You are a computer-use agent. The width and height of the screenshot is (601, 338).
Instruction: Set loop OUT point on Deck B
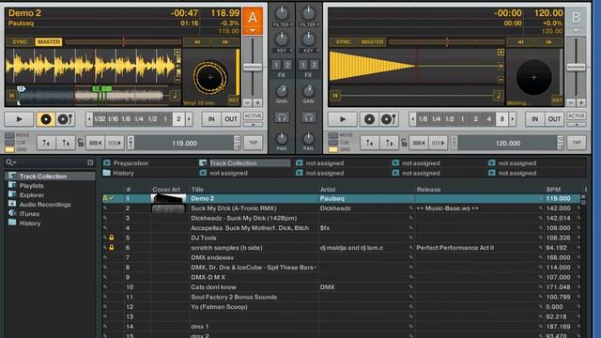(554, 119)
